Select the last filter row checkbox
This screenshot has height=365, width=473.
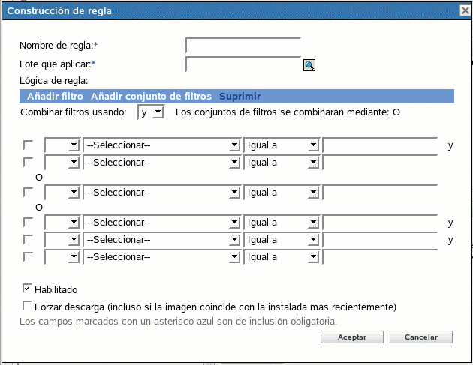point(29,257)
